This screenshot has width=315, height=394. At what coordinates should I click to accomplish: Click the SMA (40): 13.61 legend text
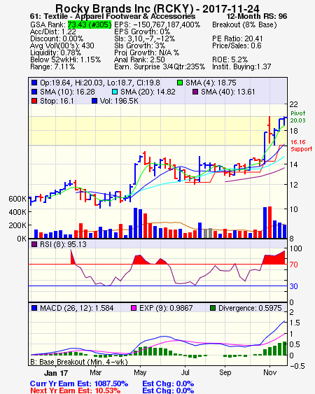point(227,92)
